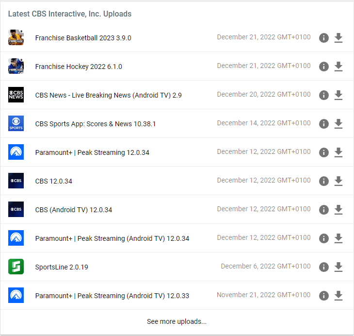Download Paramount+ Android TV 12.0.33
The height and width of the screenshot is (336, 354).
tap(338, 296)
